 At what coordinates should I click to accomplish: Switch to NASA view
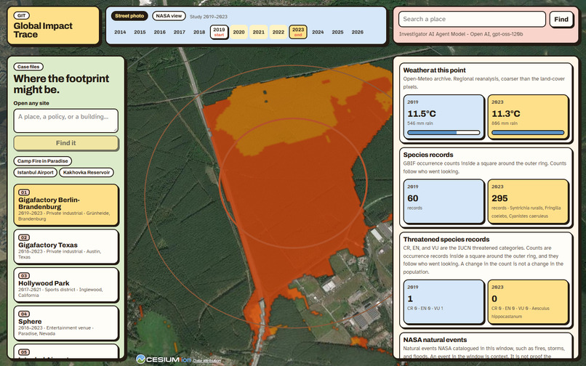pyautogui.click(x=169, y=16)
